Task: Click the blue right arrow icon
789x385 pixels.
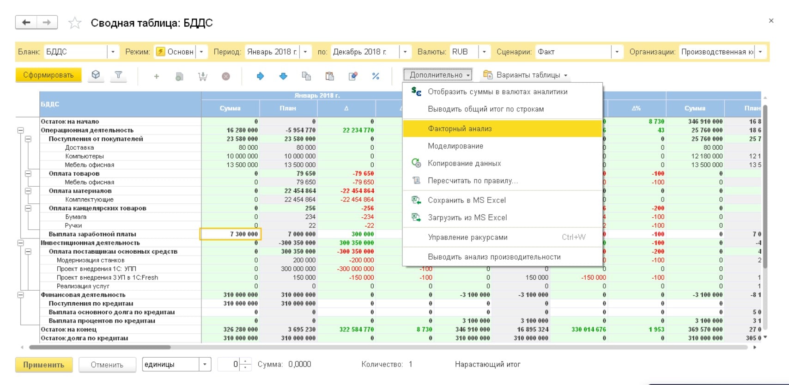Action: (260, 76)
